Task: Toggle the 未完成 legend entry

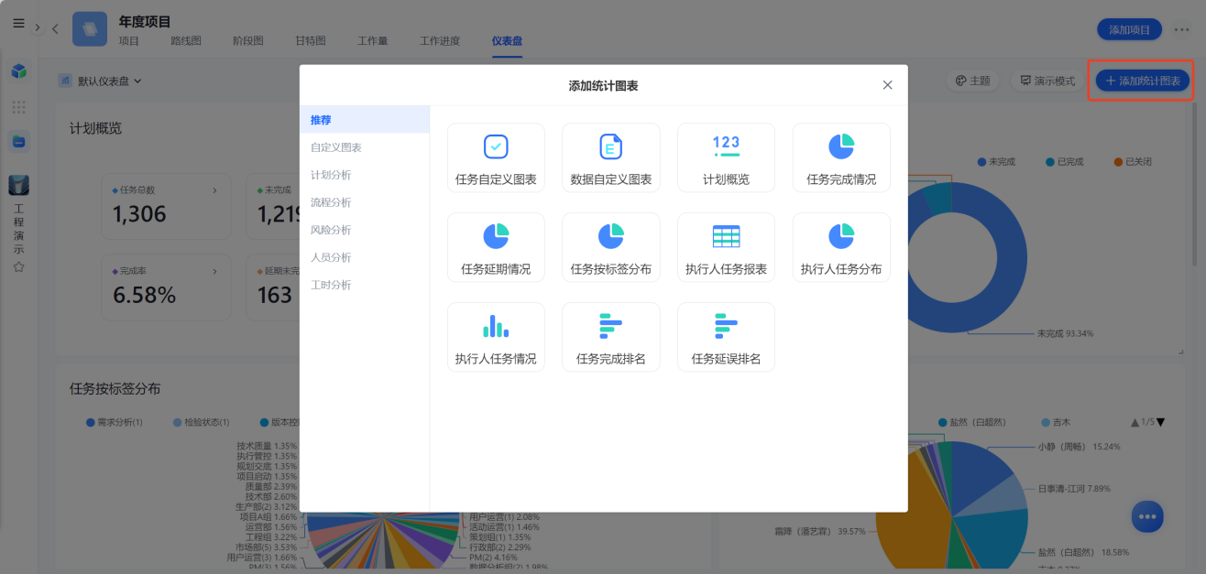Action: 996,162
